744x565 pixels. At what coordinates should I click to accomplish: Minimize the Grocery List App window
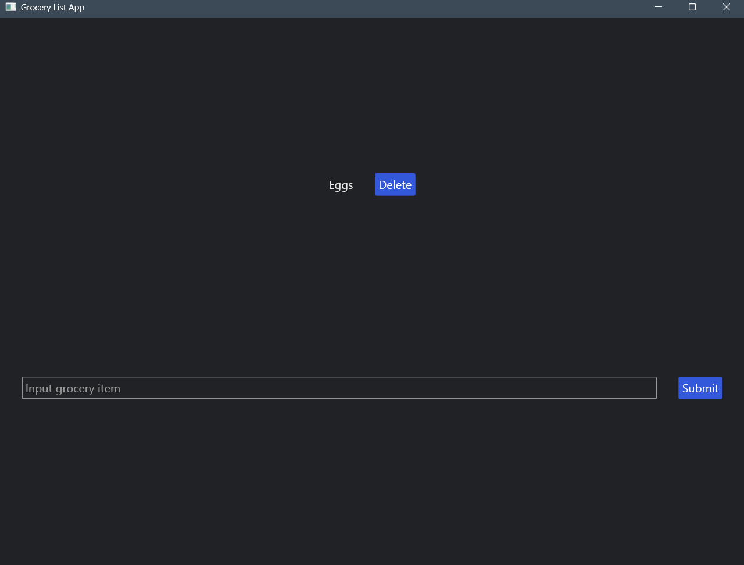point(659,7)
